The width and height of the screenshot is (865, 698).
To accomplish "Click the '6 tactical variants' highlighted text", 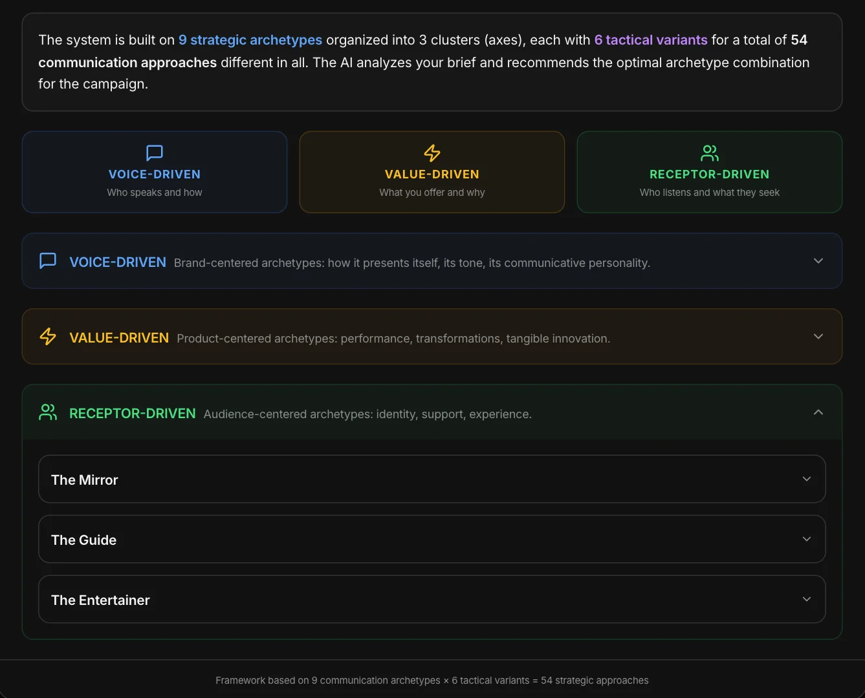I will (651, 40).
